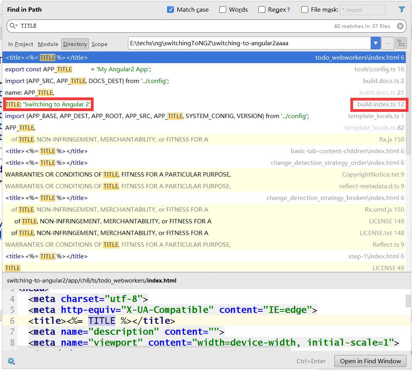This screenshot has height=371, width=412.
Task: Select the Reflect.ts 9 result row
Action: [x=204, y=244]
